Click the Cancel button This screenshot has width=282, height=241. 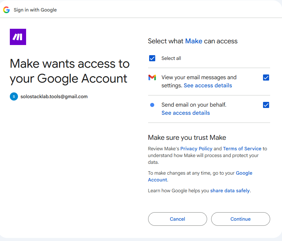(178, 219)
